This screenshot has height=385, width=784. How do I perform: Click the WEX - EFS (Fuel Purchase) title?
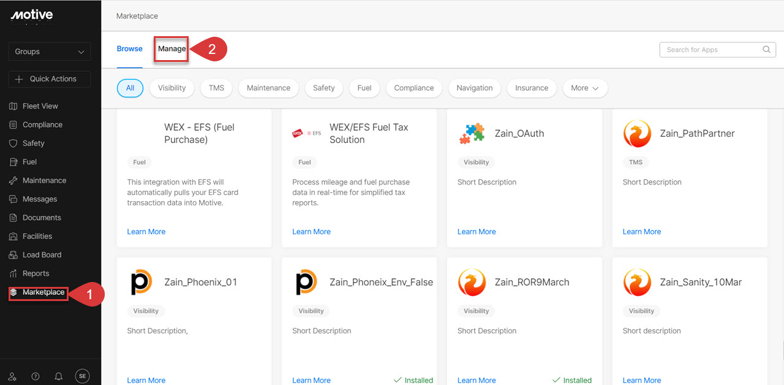tap(200, 134)
